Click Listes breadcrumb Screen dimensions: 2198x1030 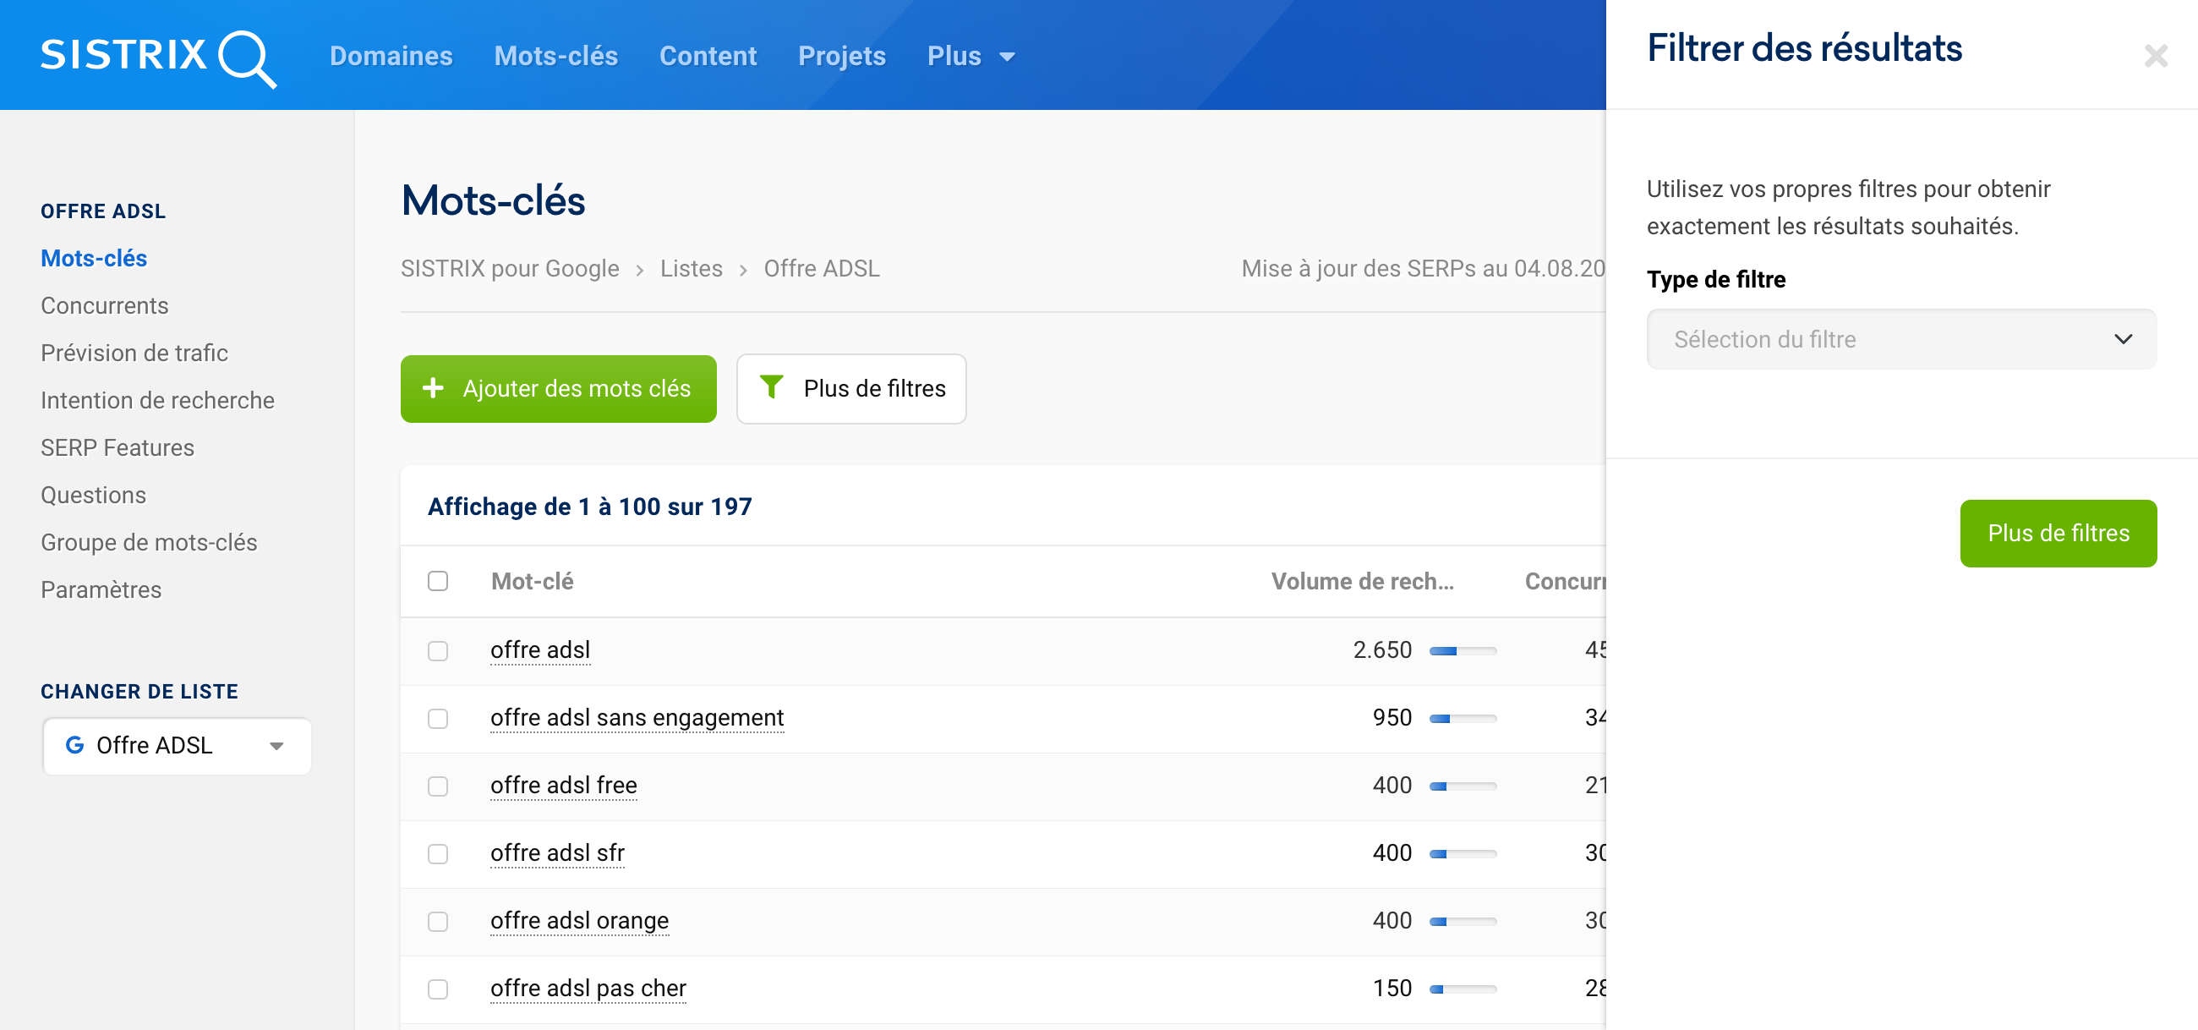coord(692,268)
